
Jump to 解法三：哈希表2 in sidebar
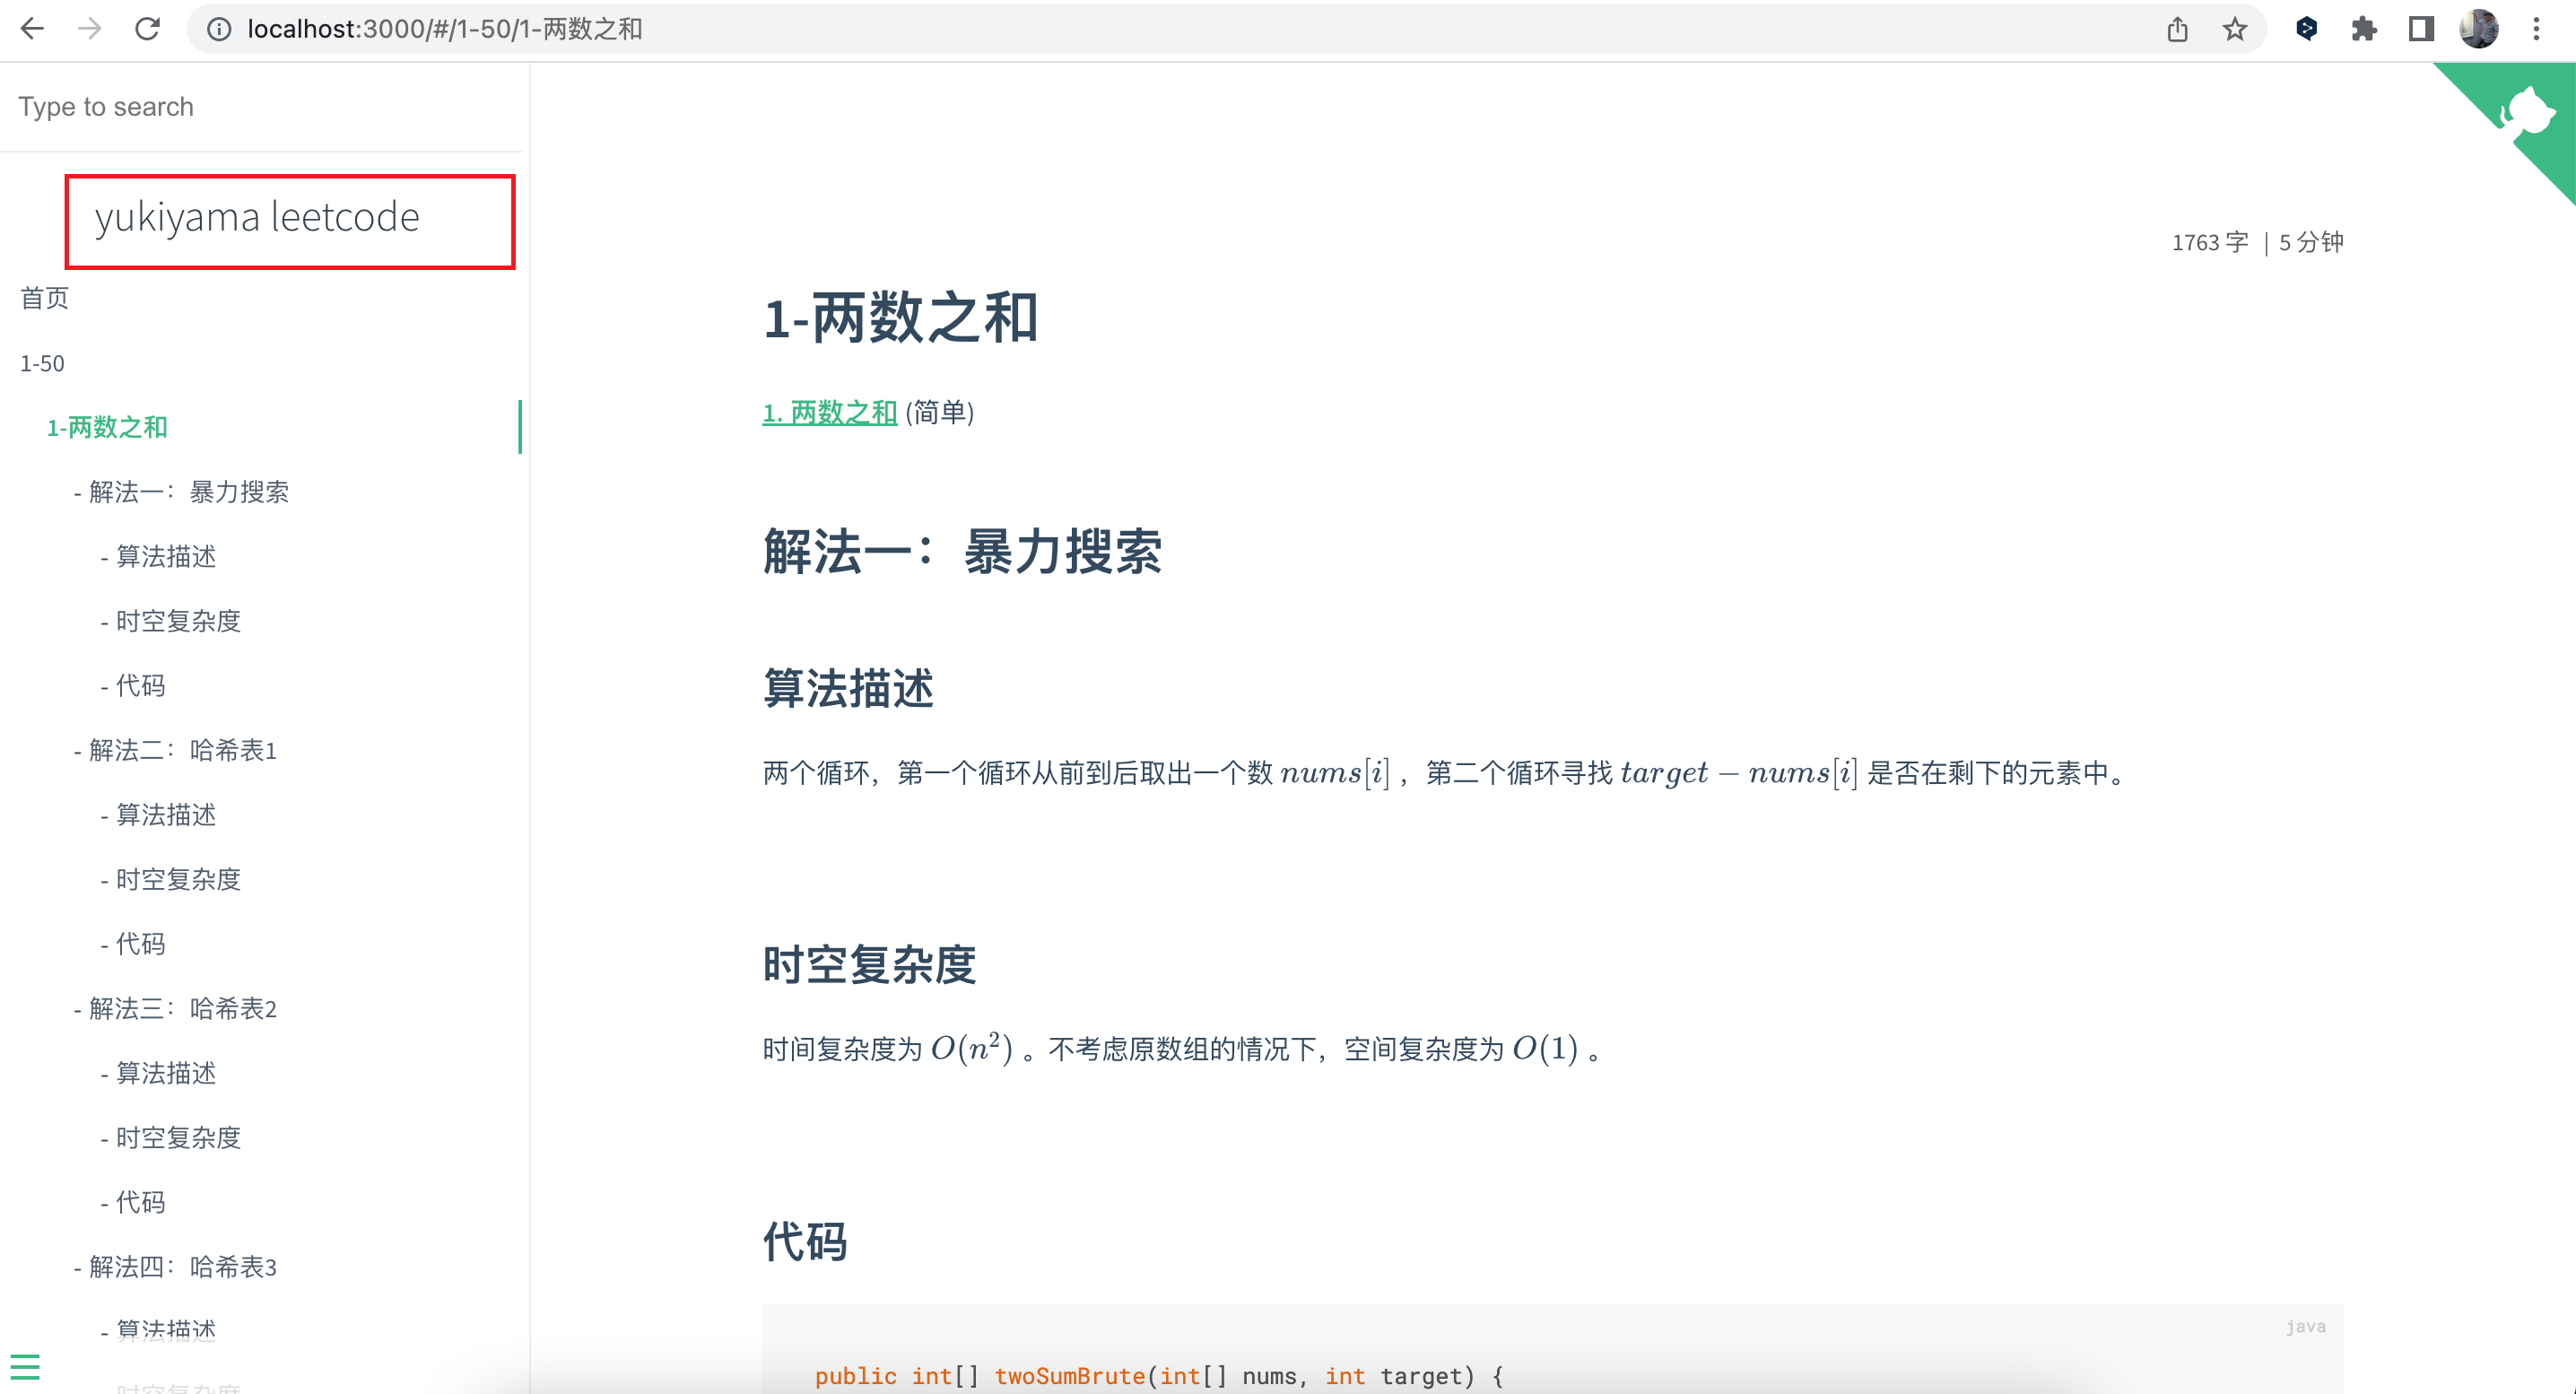(182, 1008)
